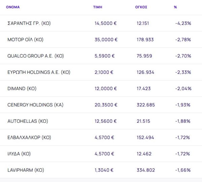Click the ΕΛΒΑΛΧΑΛΚΟΡ (ΚΟ) stock name
The width and height of the screenshot is (202, 182).
point(29,138)
